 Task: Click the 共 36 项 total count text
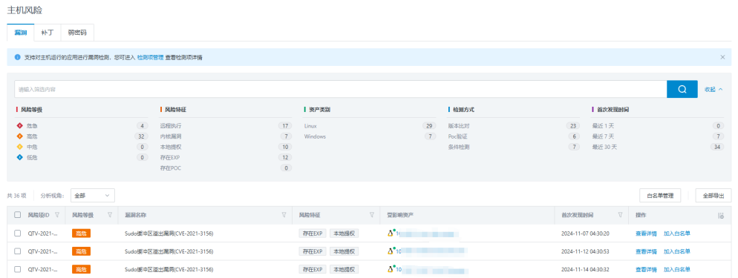click(16, 196)
